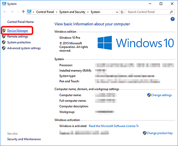This screenshot has width=178, height=146.
Task: Click the forward navigation arrow
Action: [x=12, y=12]
